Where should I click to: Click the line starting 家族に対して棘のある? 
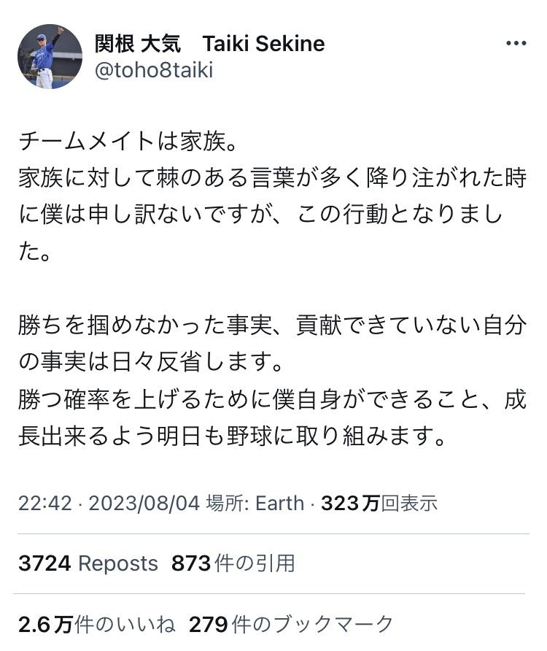point(273,179)
